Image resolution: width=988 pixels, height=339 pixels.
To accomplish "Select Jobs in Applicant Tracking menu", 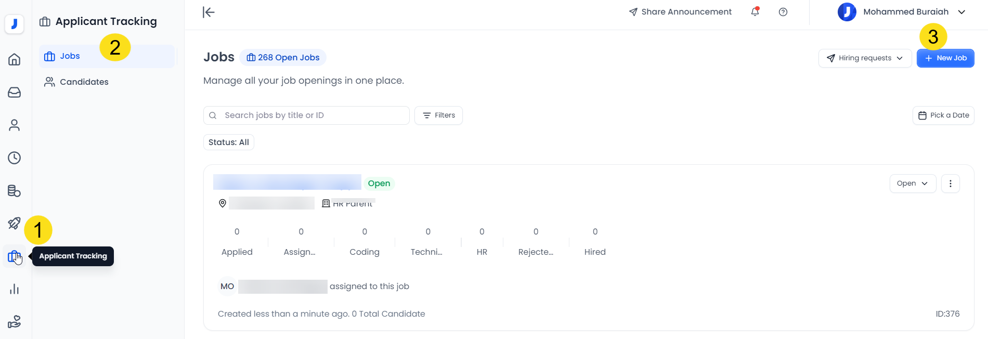I will coord(70,56).
